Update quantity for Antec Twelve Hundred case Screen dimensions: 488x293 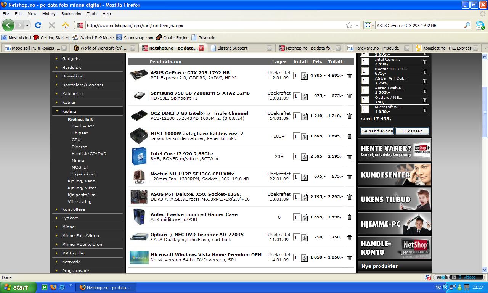304,217
